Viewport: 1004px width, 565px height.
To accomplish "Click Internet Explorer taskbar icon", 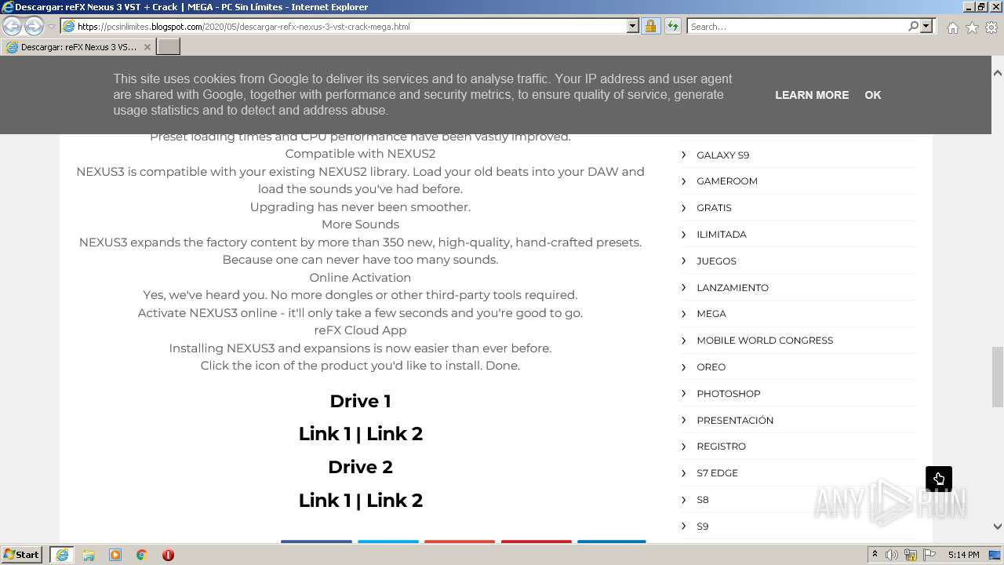I will tap(62, 555).
